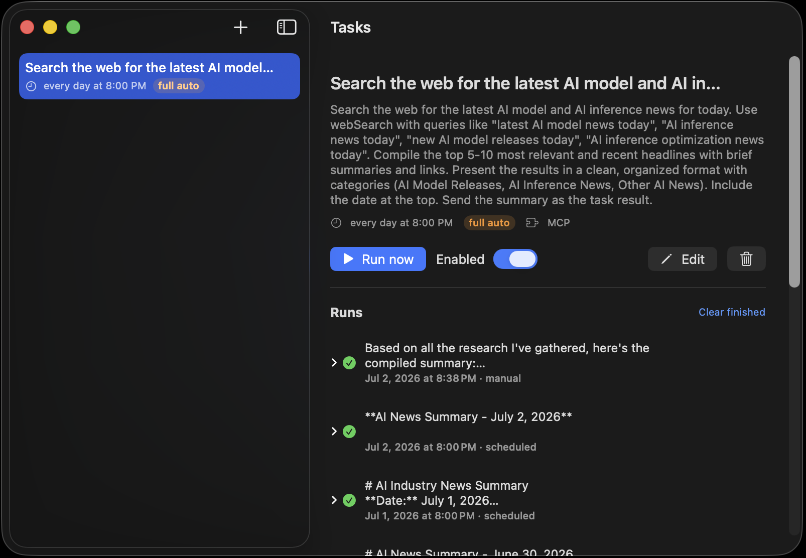806x558 pixels.
Task: Toggle the sidebar panel icon
Action: click(287, 27)
